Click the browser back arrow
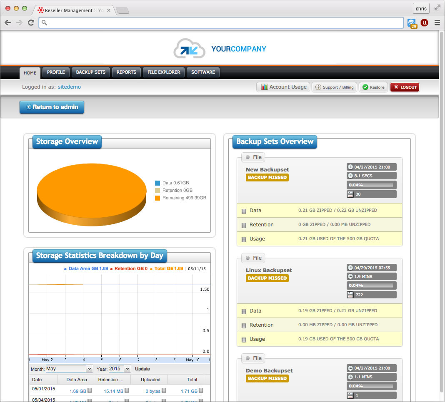The height and width of the screenshot is (402, 445). pyautogui.click(x=7, y=22)
